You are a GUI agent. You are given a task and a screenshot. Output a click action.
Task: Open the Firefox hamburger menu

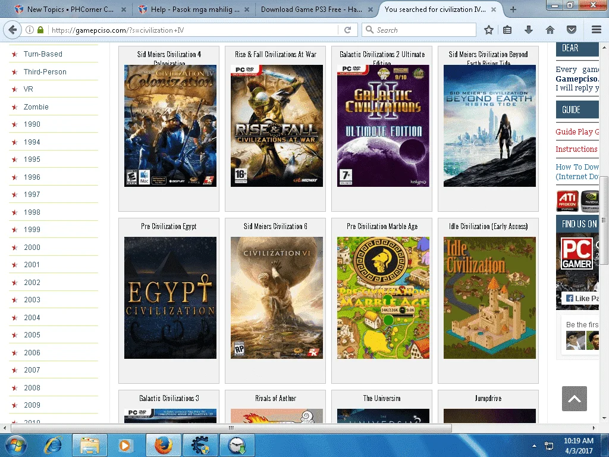click(597, 30)
